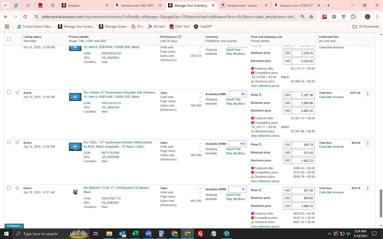Open the ChatGPT bookmark
The width and height of the screenshot is (383, 239).
click(x=203, y=27)
